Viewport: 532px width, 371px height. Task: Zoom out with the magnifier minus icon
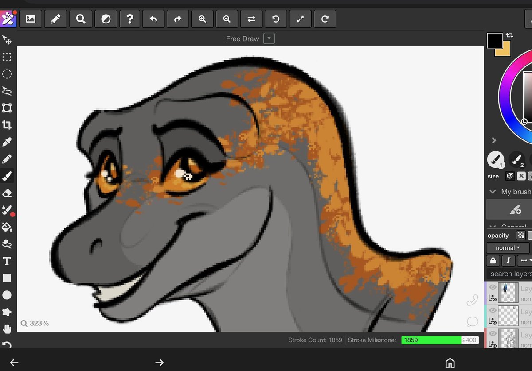click(x=227, y=19)
